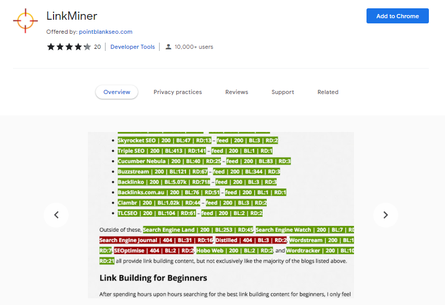Open the pointblankseo.com developer link
The height and width of the screenshot is (305, 445).
[x=106, y=32]
